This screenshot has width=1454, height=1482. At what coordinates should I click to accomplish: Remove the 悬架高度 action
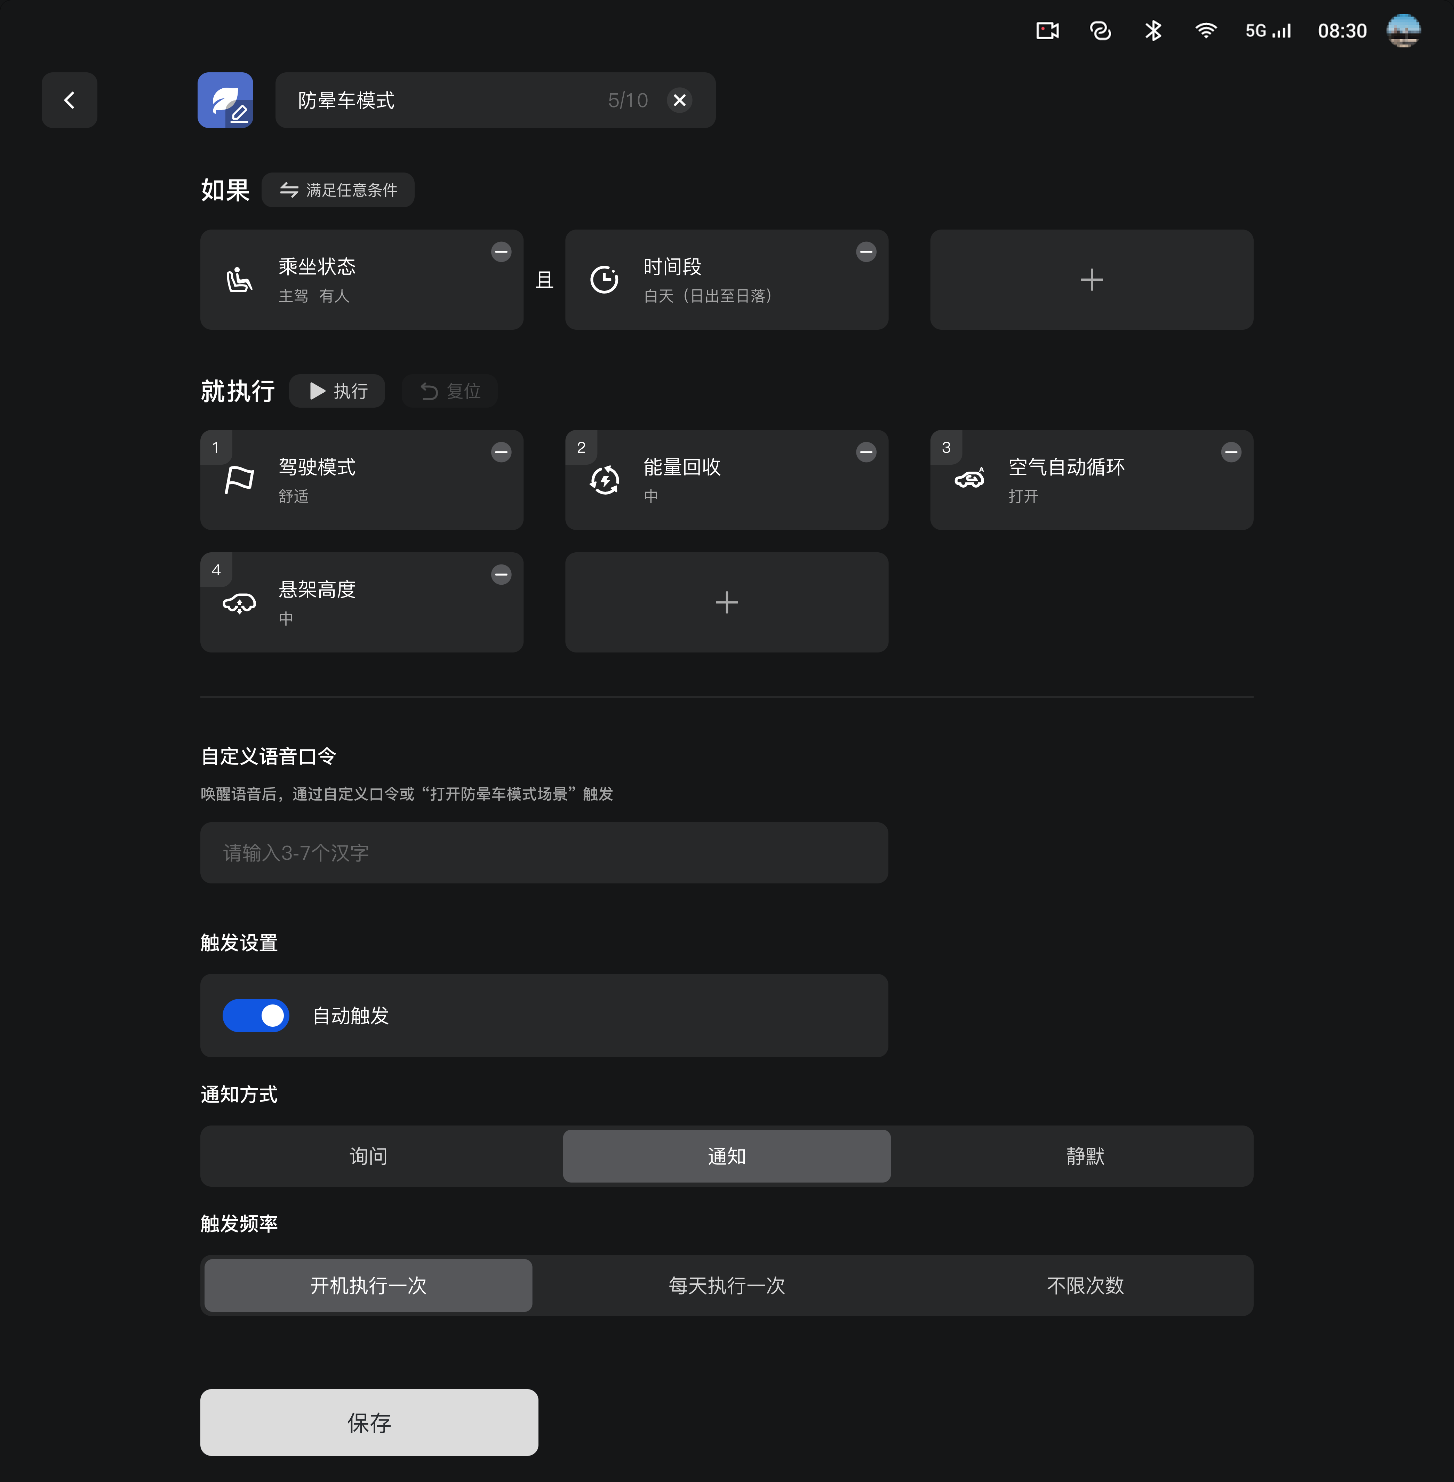[501, 574]
